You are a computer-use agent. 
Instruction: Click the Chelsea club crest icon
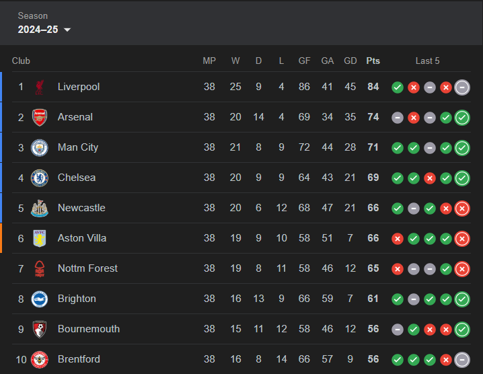pos(40,178)
